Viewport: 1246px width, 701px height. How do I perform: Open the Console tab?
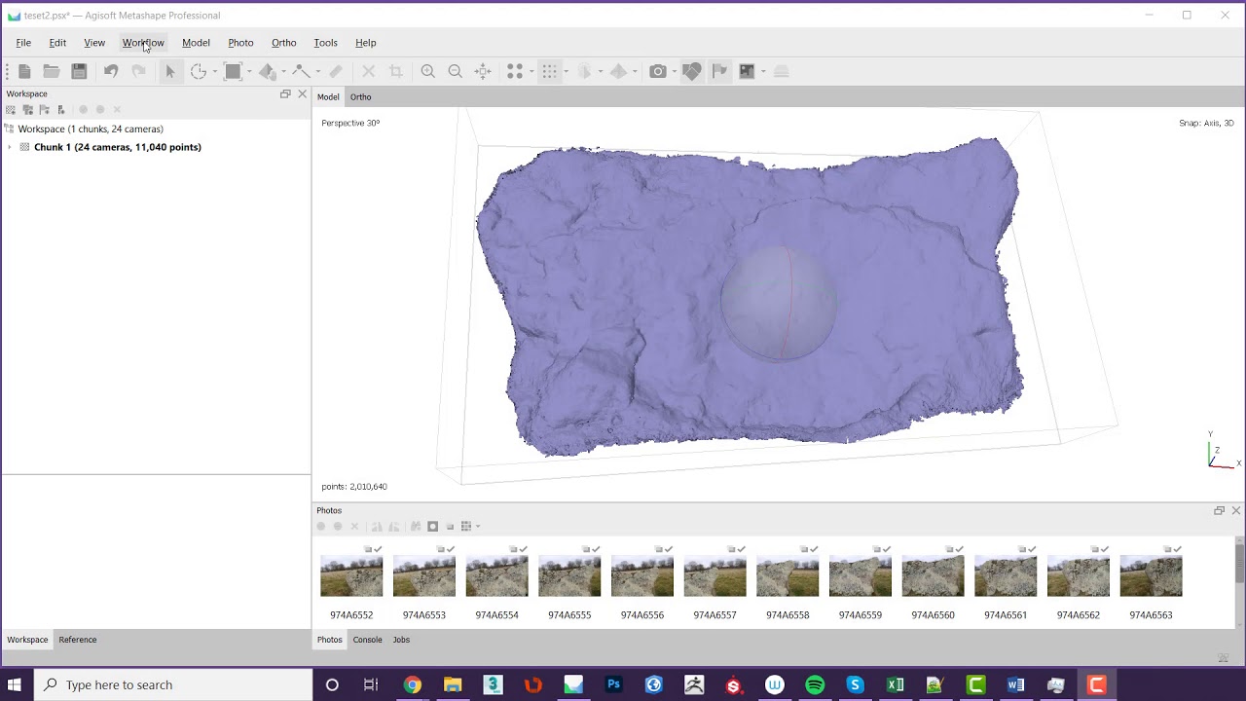367,640
